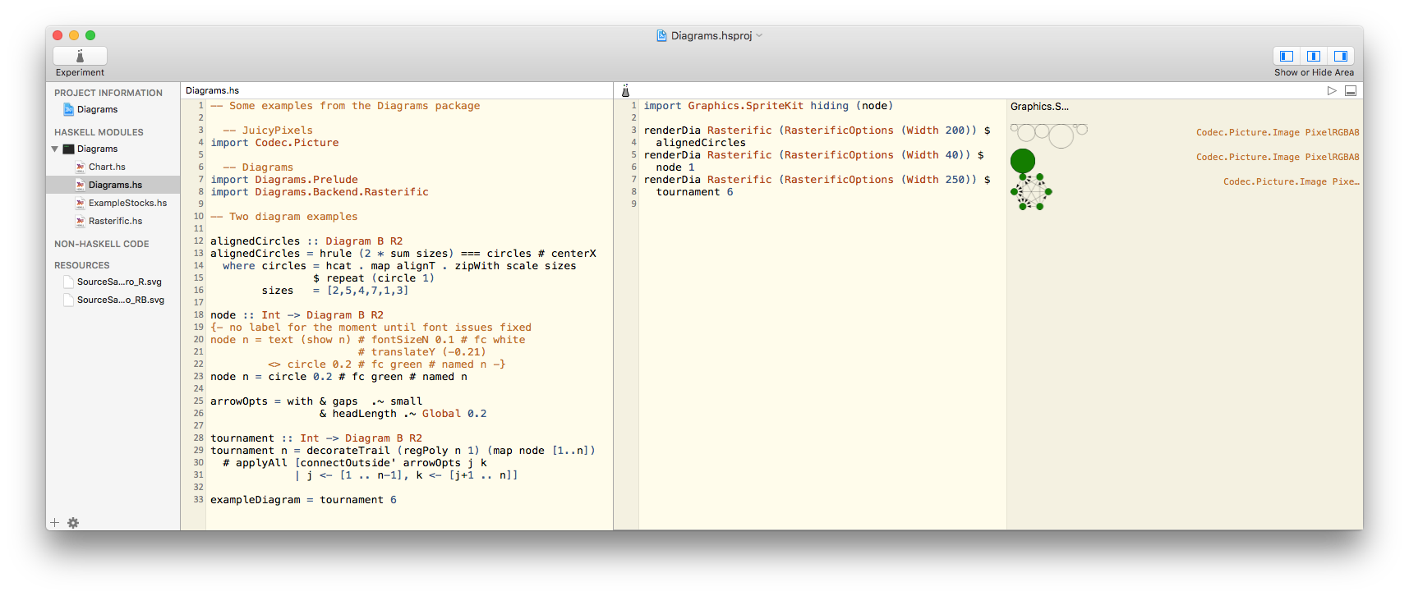Click the plus icon to add a file
The height and width of the screenshot is (596, 1409).
click(55, 523)
